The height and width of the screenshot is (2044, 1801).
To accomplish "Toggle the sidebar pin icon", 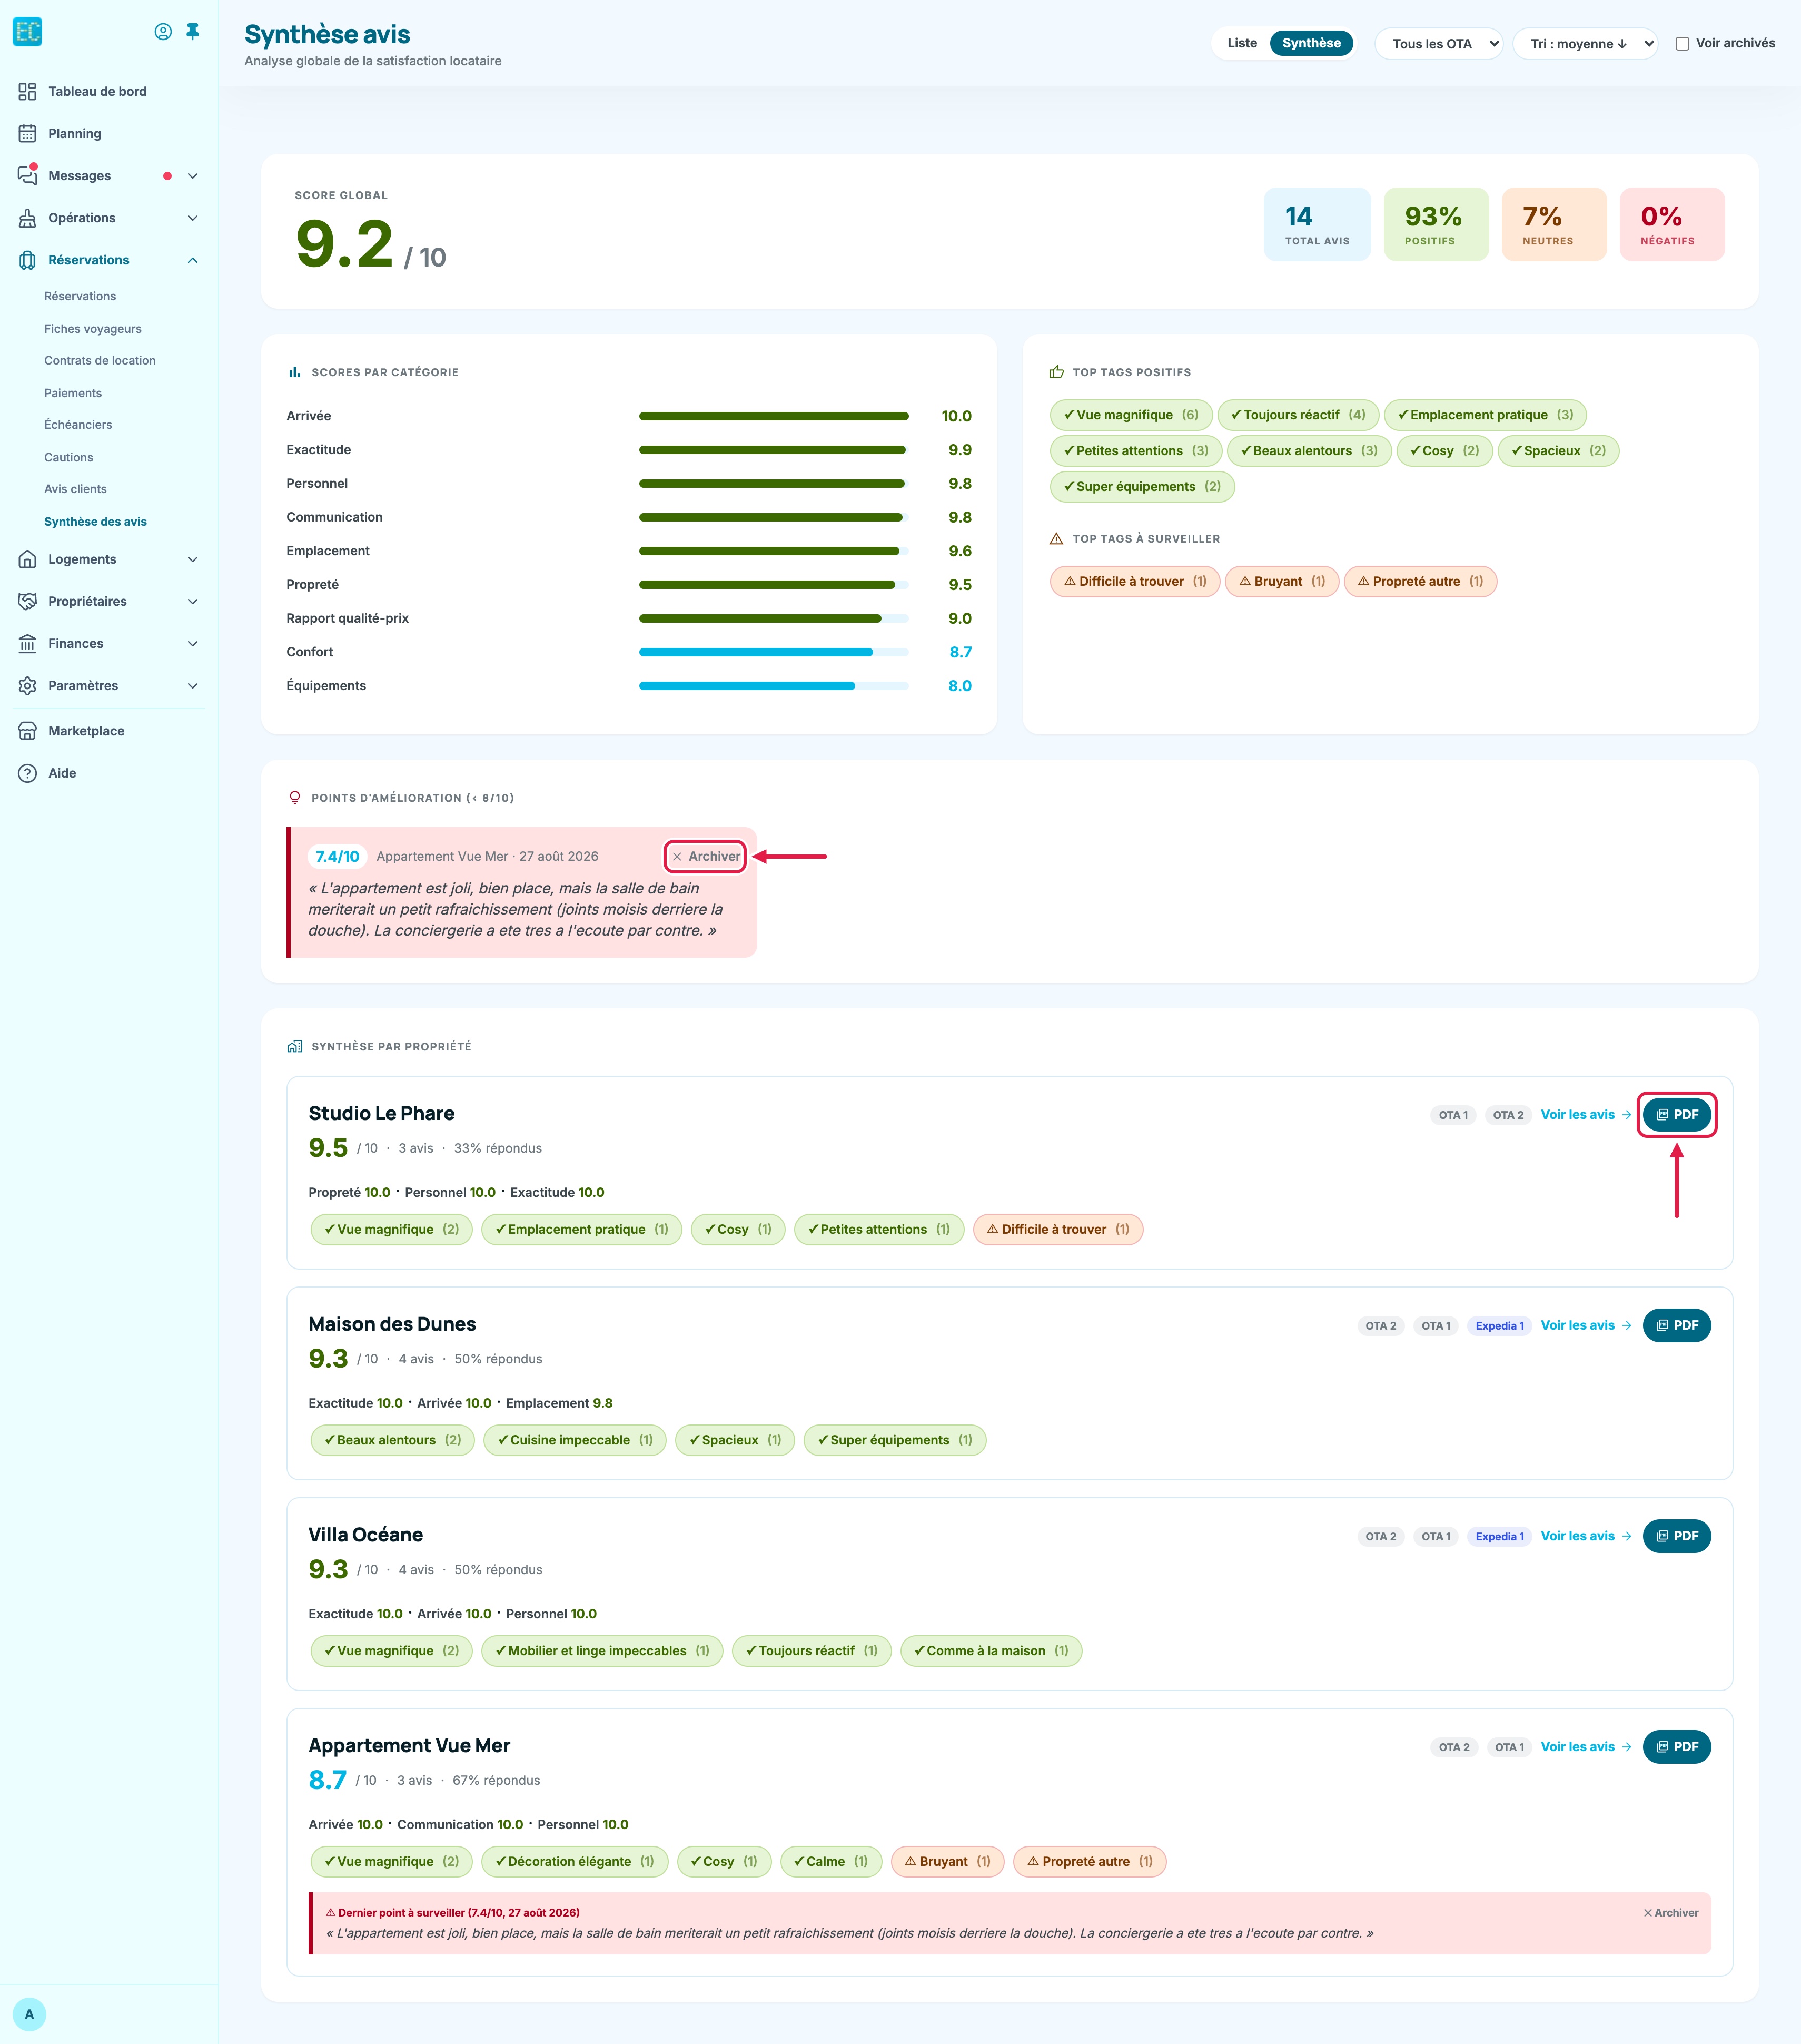I will tap(193, 32).
